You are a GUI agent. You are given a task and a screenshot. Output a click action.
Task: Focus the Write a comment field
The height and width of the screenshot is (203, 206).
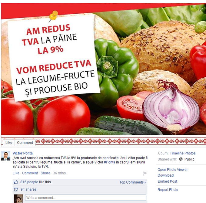(x=85, y=198)
